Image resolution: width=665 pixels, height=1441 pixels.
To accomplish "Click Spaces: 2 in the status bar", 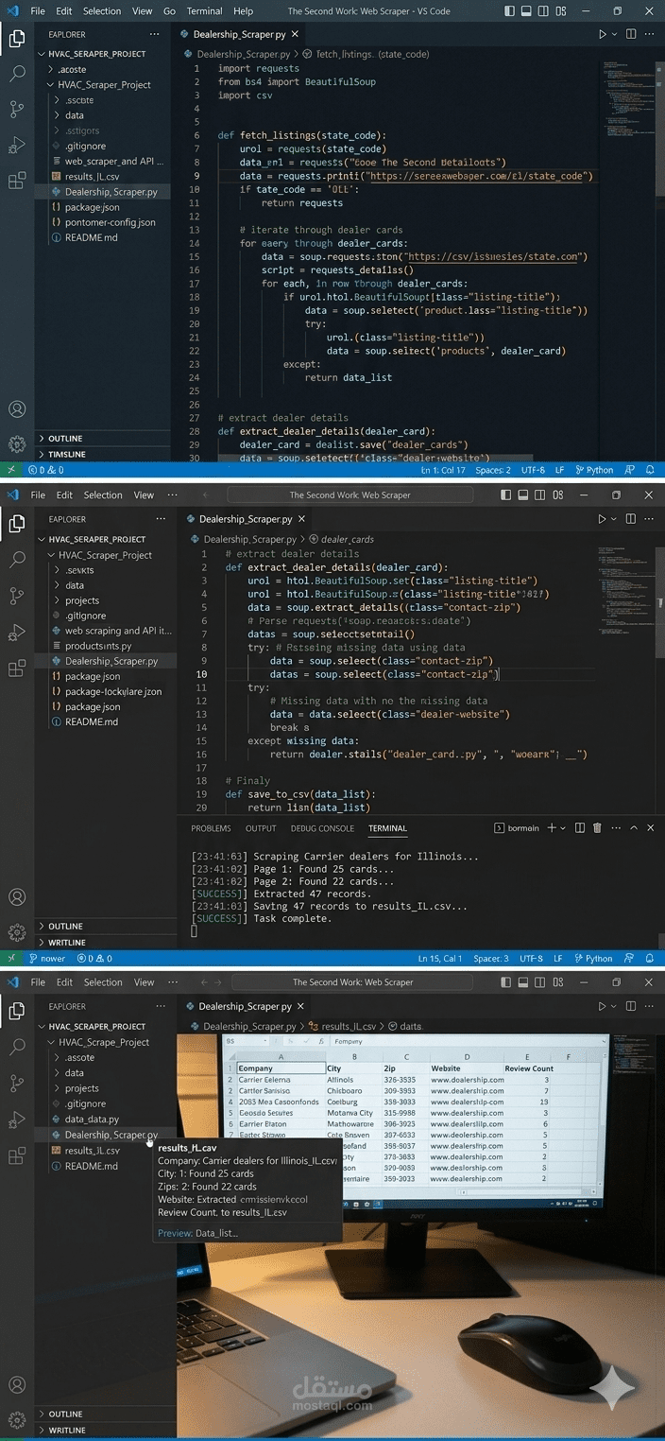I will [493, 470].
